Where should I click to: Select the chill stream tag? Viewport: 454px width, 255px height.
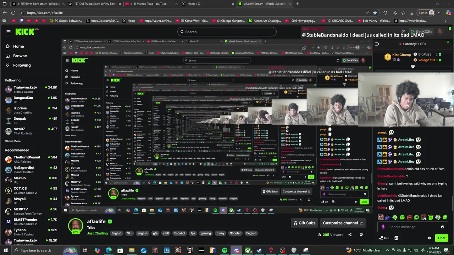(166, 233)
